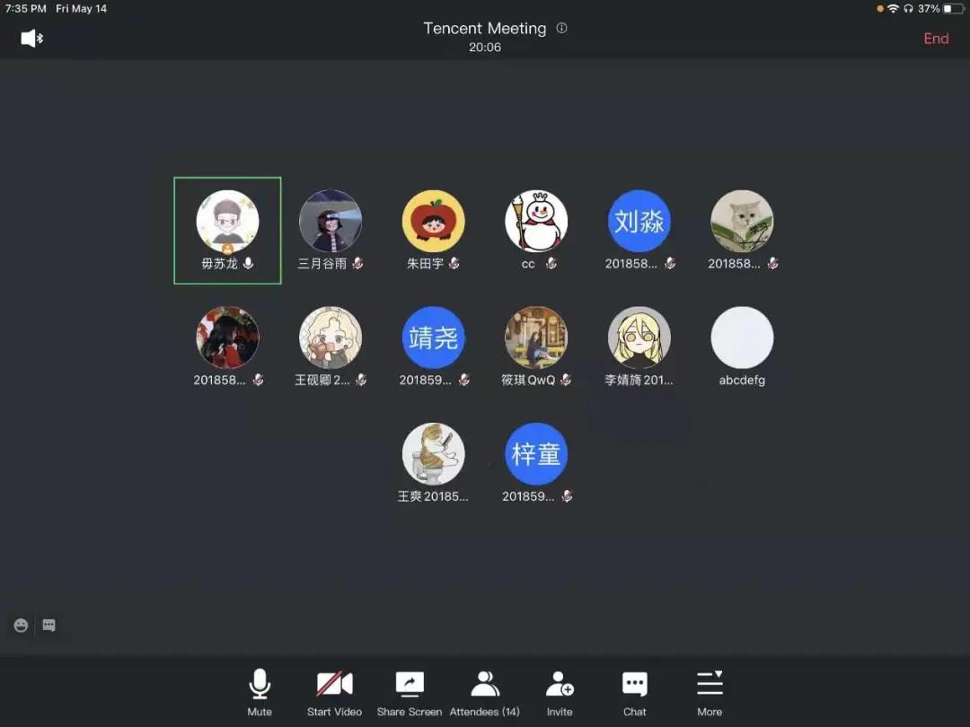The height and width of the screenshot is (727, 970).
Task: Select the blue 梓童 avatar
Action: pyautogui.click(x=536, y=454)
